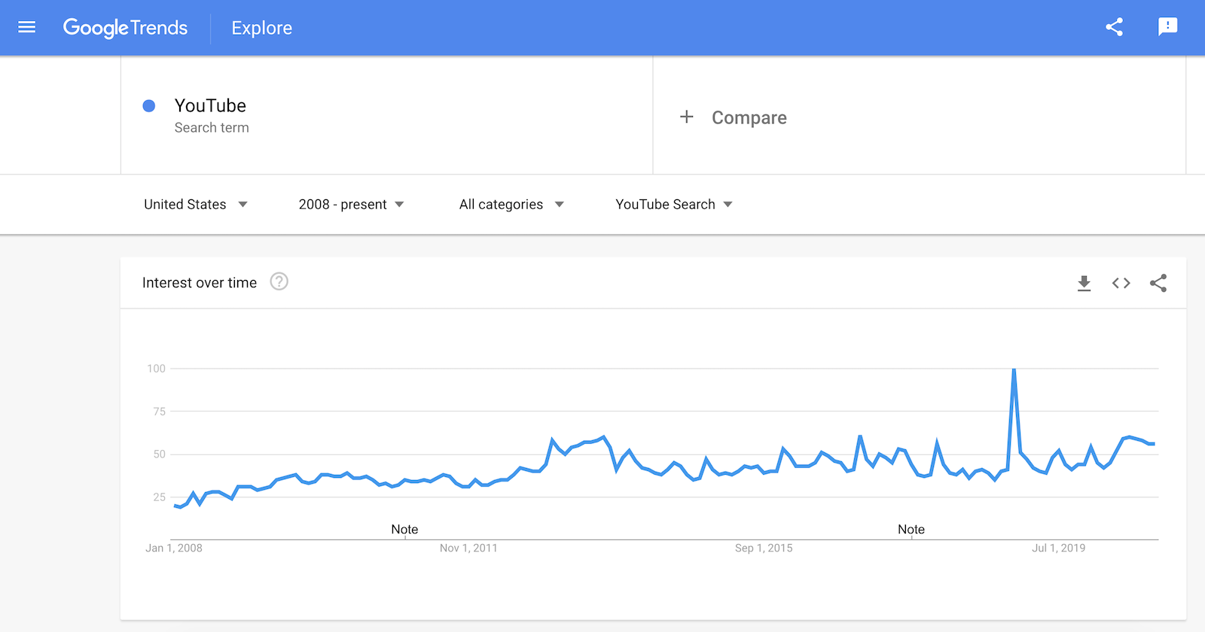
Task: Open the send feedback icon
Action: (x=1168, y=26)
